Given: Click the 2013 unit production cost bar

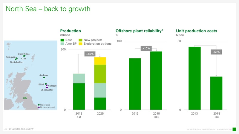Looking at the screenshot, I should pyautogui.click(x=195, y=78).
